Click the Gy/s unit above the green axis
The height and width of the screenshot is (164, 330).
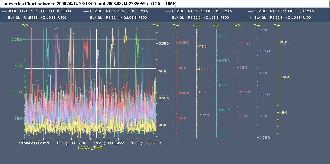pos(25,25)
